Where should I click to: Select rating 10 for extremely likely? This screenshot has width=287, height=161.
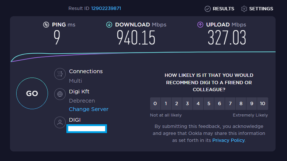262,104
